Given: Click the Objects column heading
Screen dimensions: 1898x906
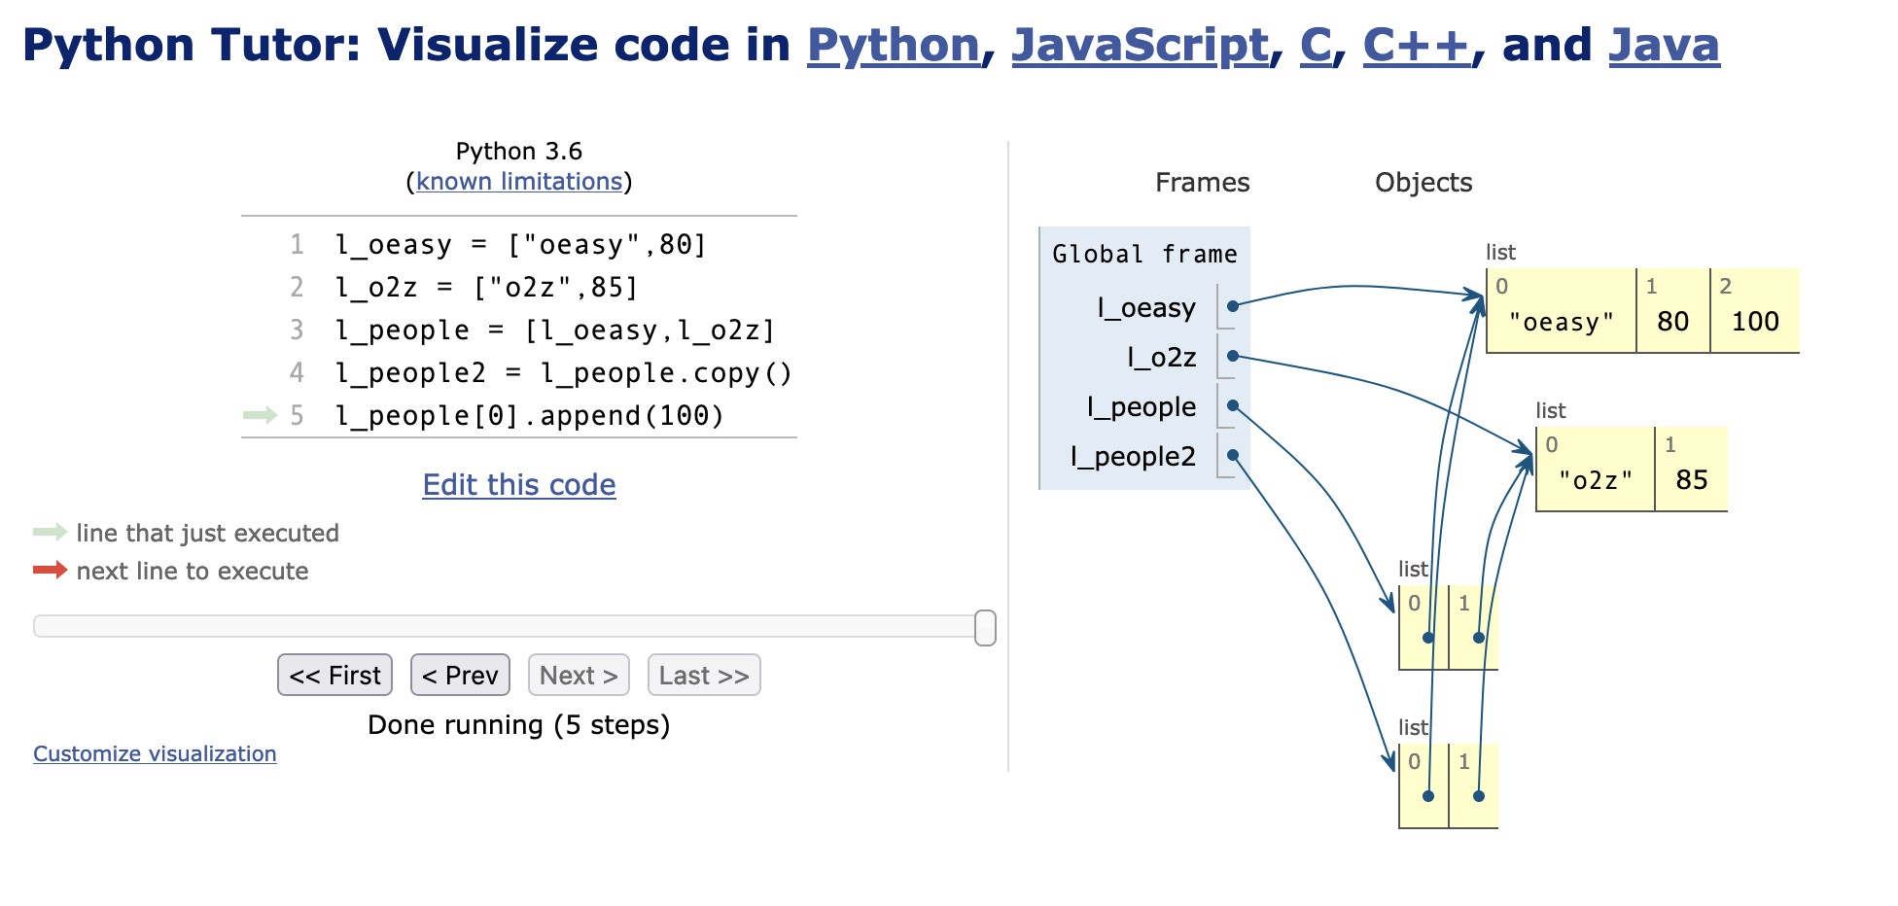Looking at the screenshot, I should (1423, 182).
